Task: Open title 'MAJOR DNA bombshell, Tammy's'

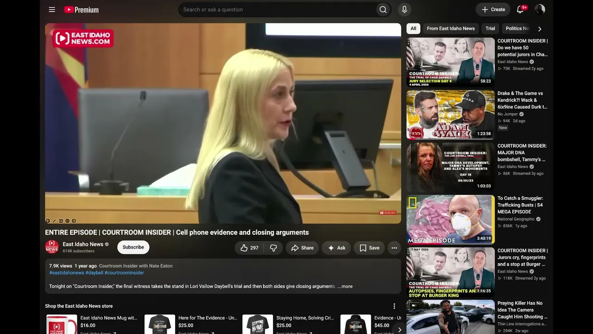Action: click(522, 153)
